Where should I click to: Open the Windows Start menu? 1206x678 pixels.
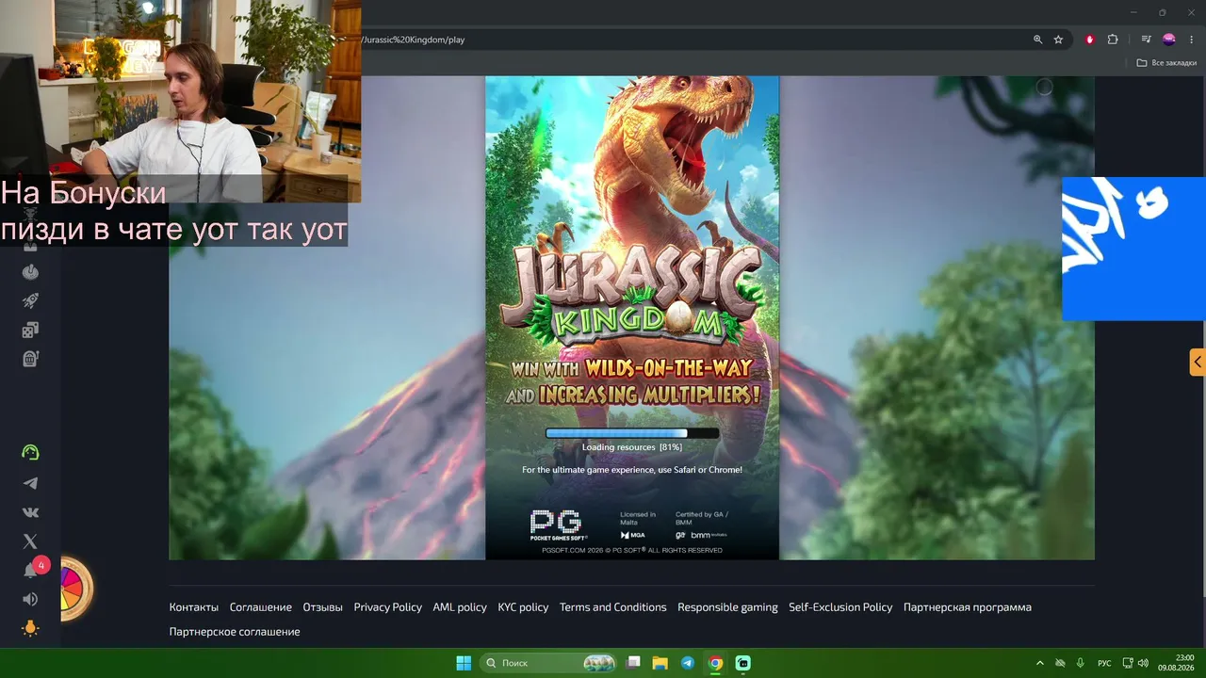pyautogui.click(x=464, y=663)
